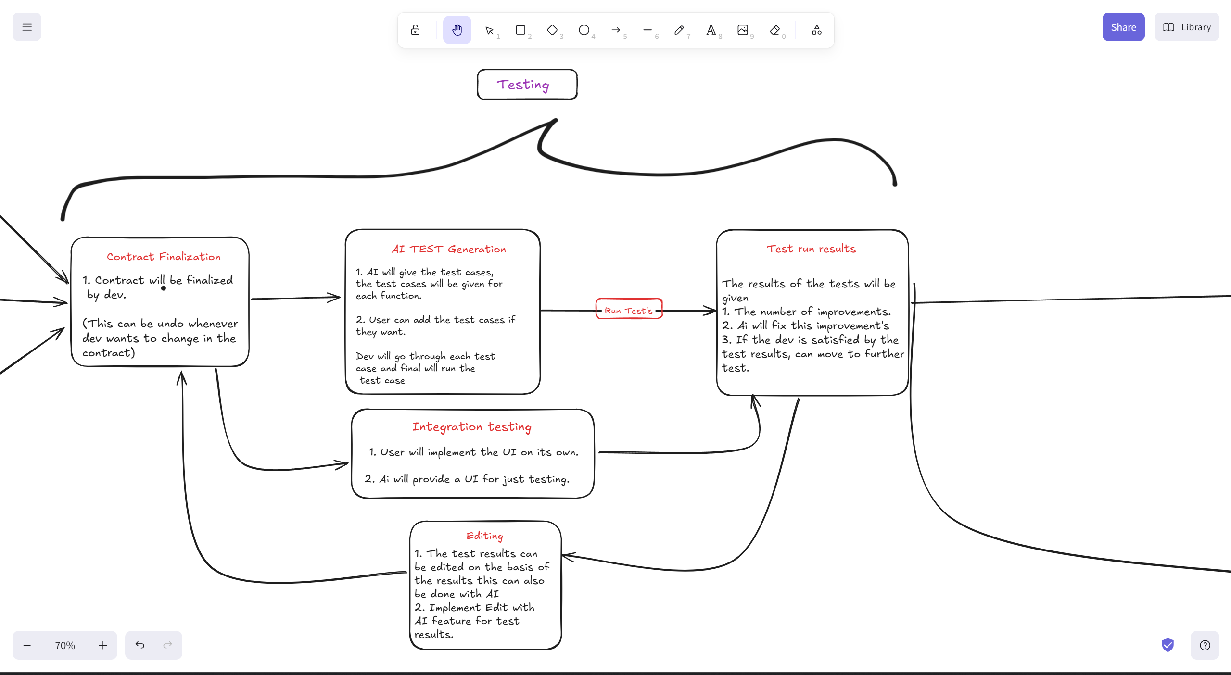
Task: Open the Insert Image tool
Action: 743,30
